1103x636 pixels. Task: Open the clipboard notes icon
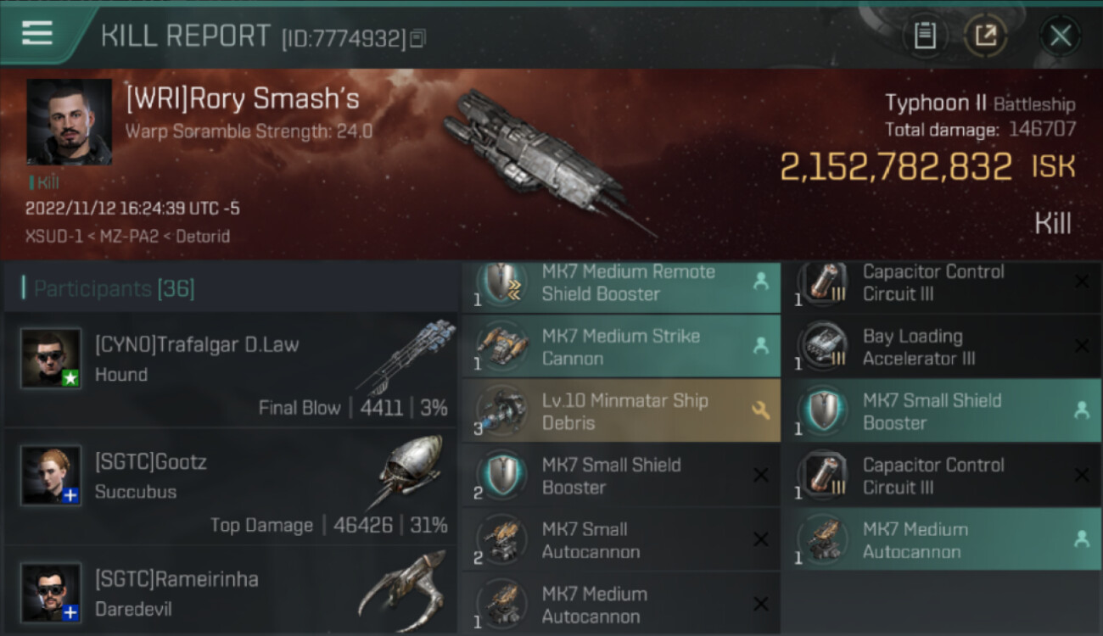925,36
